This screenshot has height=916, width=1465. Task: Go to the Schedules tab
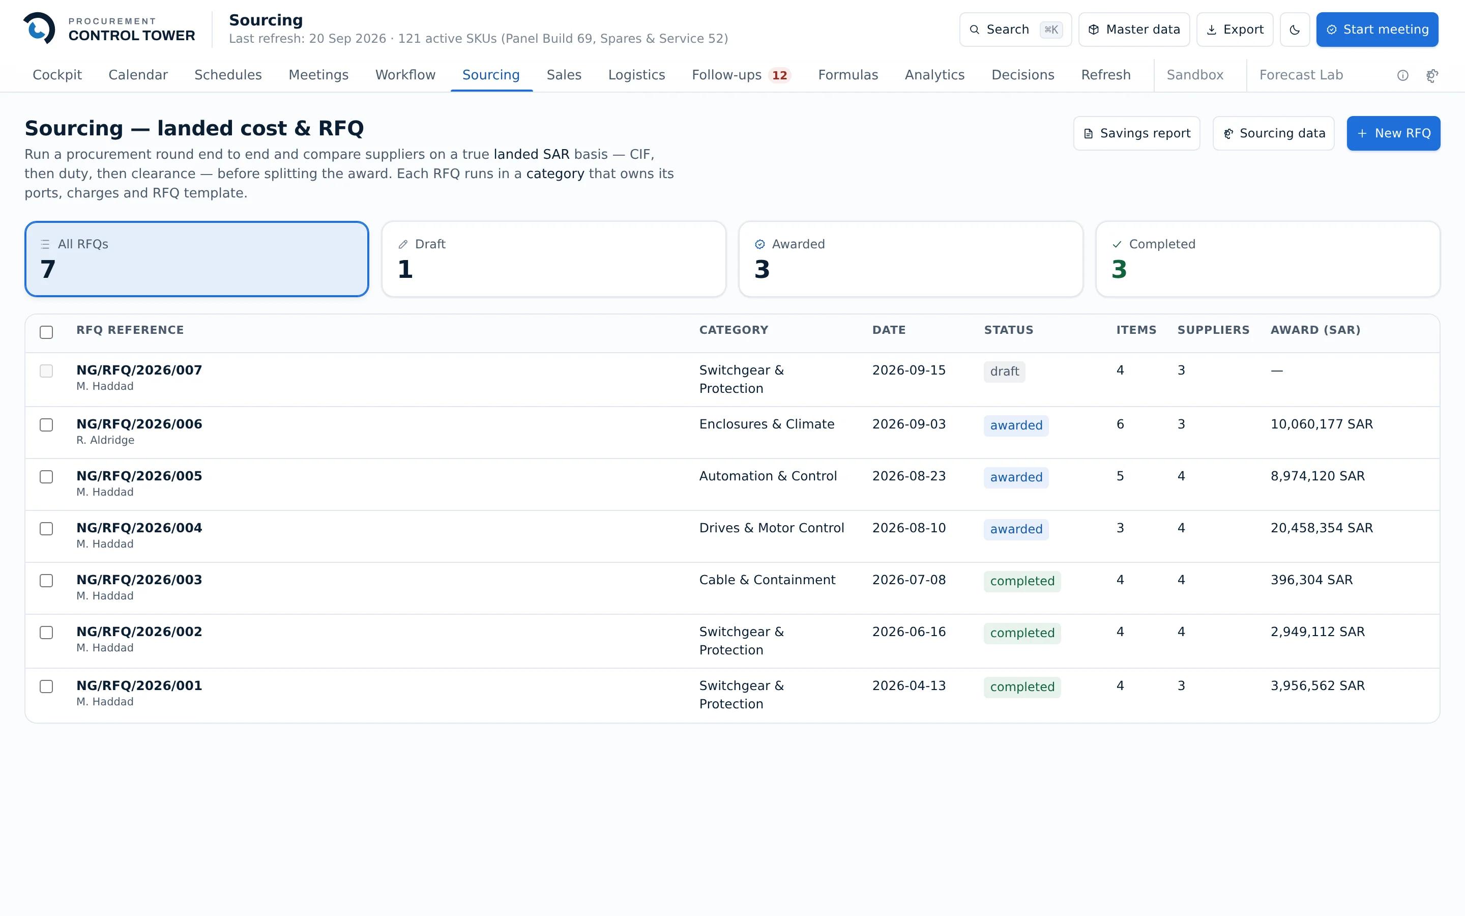[227, 75]
